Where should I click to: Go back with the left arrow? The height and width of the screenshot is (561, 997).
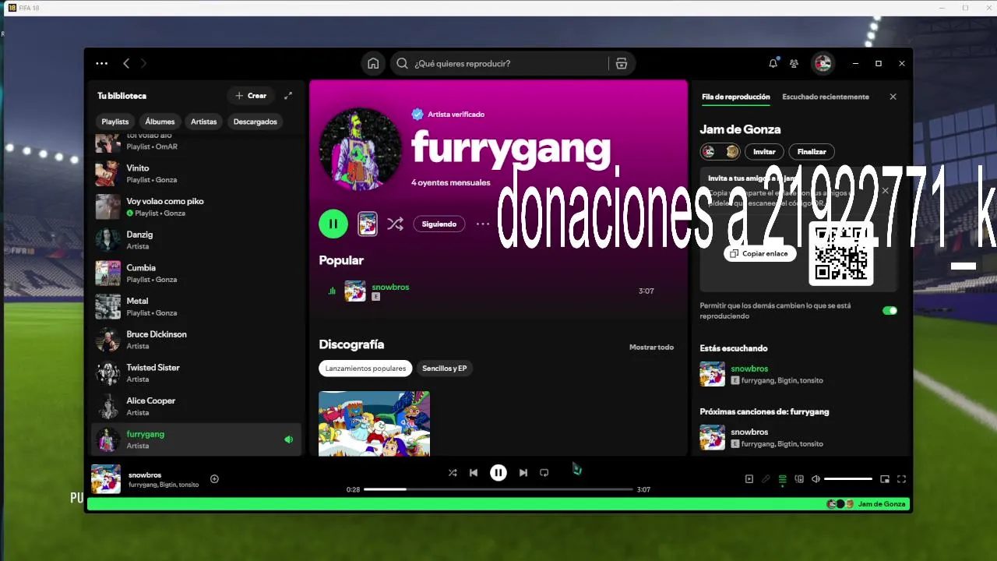click(x=126, y=64)
